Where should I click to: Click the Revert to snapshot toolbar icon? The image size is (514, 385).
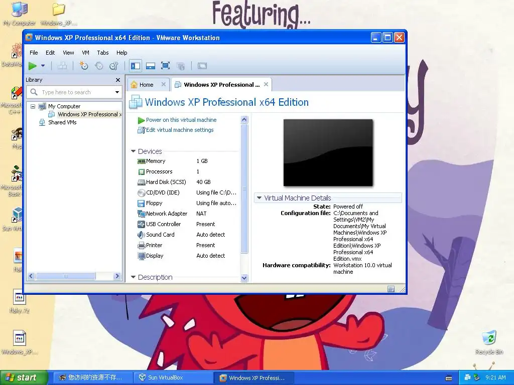pos(99,66)
